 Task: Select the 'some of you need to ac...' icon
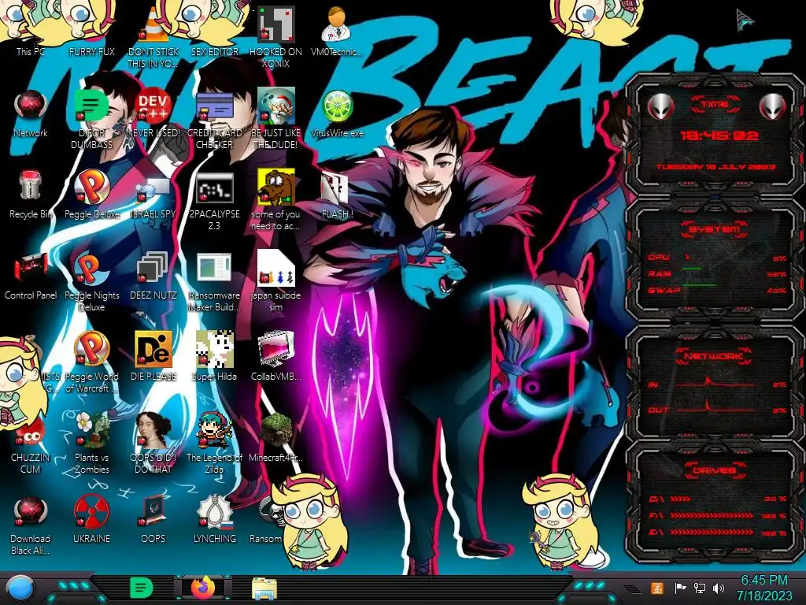point(276,201)
